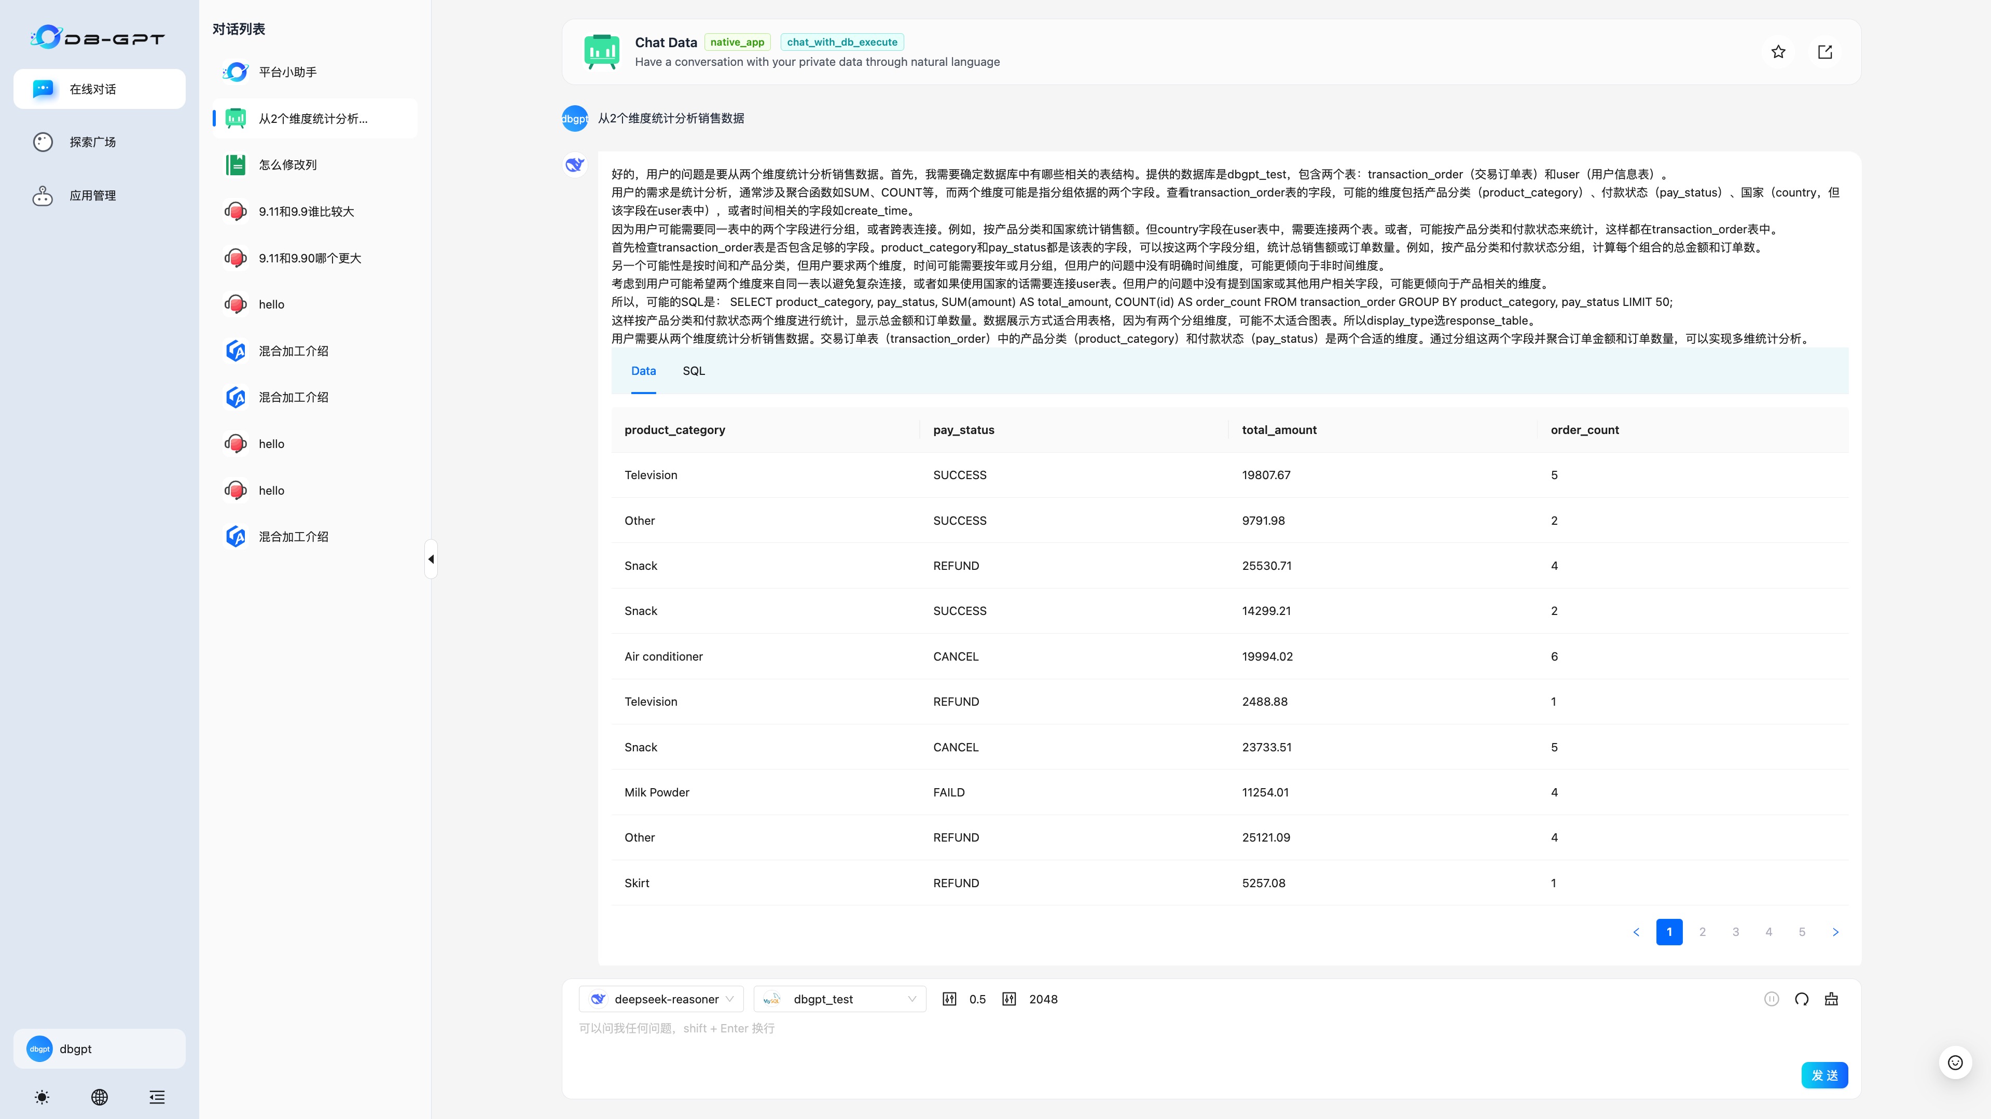The height and width of the screenshot is (1119, 1991).
Task: Click the message input text area
Action: 1159,1039
